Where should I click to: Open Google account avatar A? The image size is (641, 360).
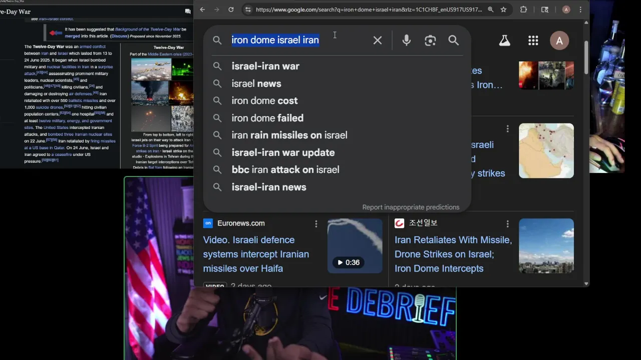tap(559, 40)
